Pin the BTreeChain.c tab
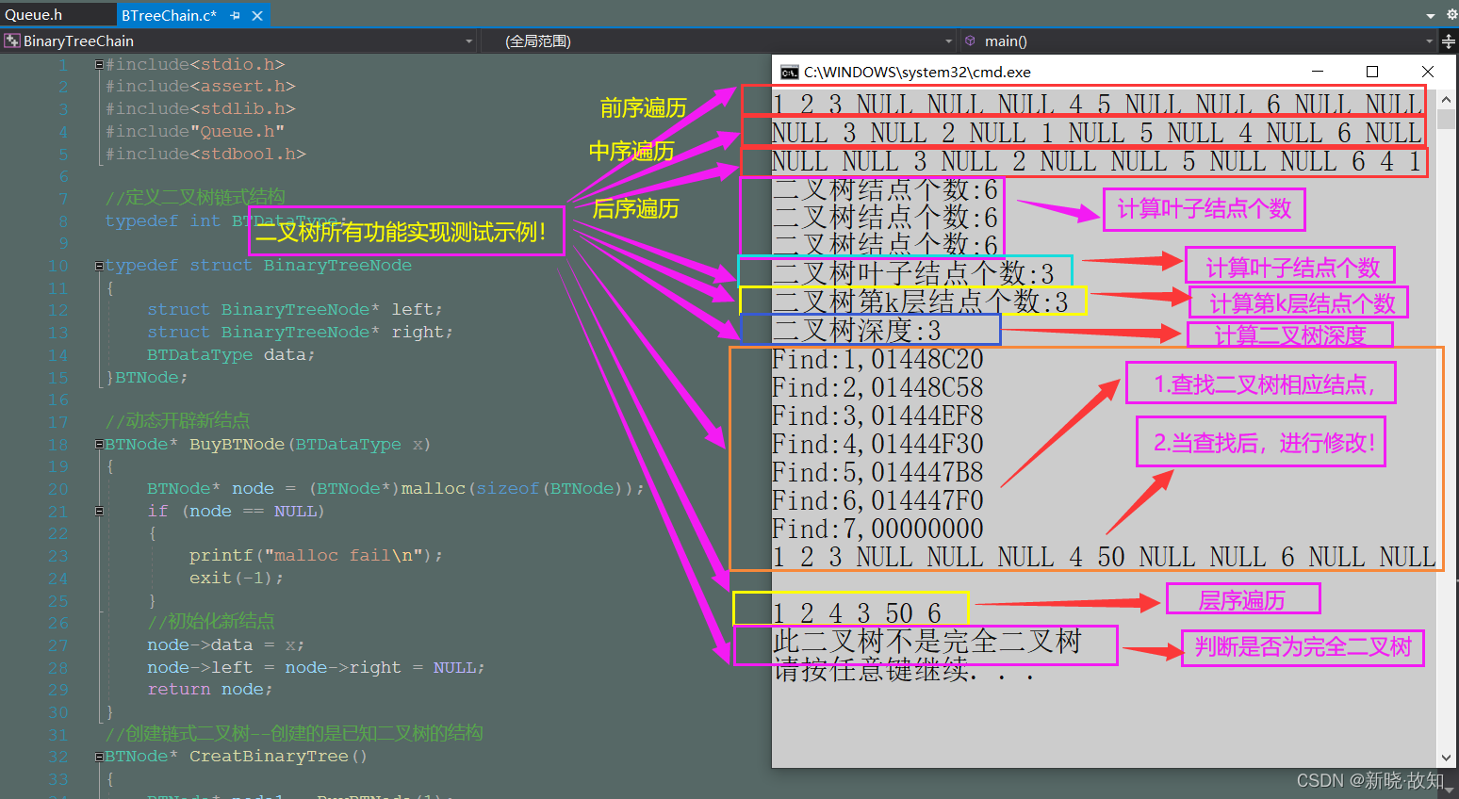The height and width of the screenshot is (799, 1459). pyautogui.click(x=236, y=16)
